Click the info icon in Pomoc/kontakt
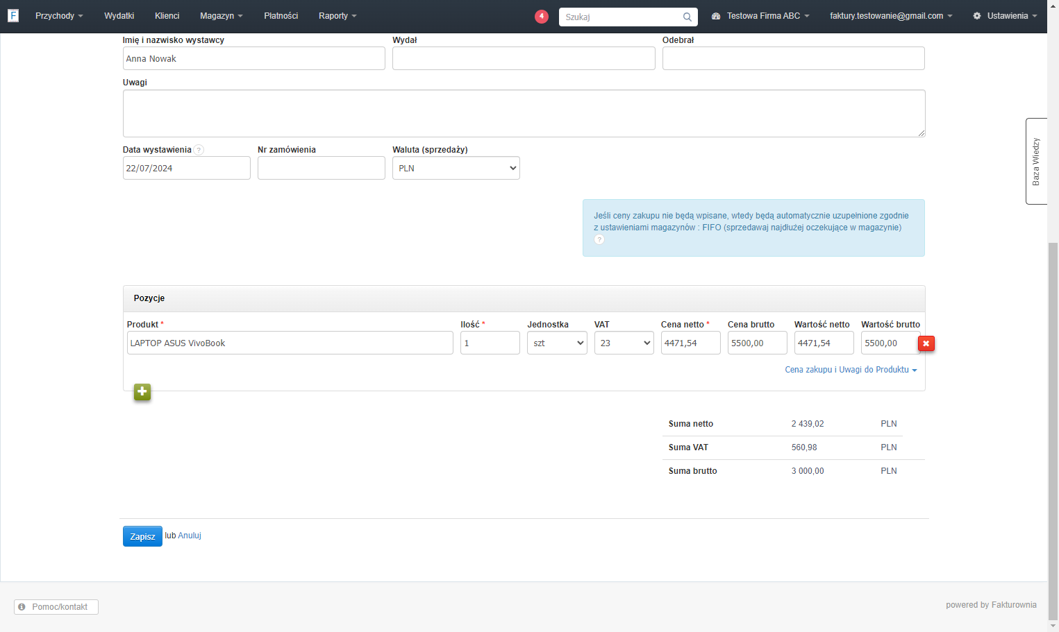Viewport: 1059px width, 632px height. click(22, 607)
